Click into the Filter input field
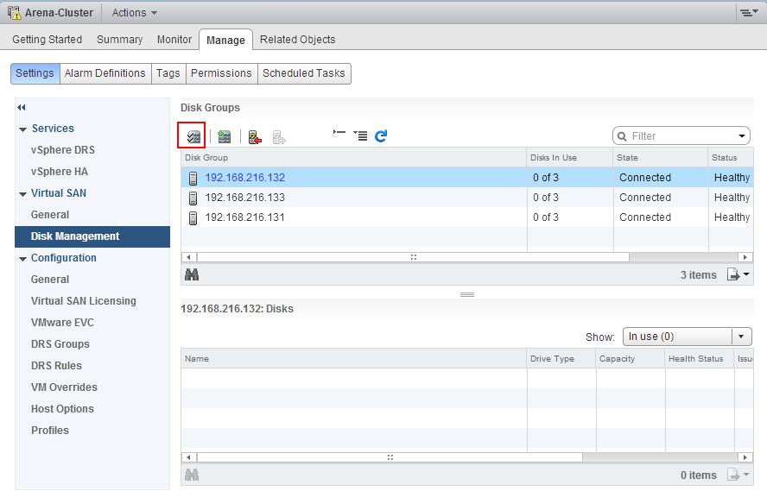Image resolution: width=767 pixels, height=491 pixels. point(682,136)
